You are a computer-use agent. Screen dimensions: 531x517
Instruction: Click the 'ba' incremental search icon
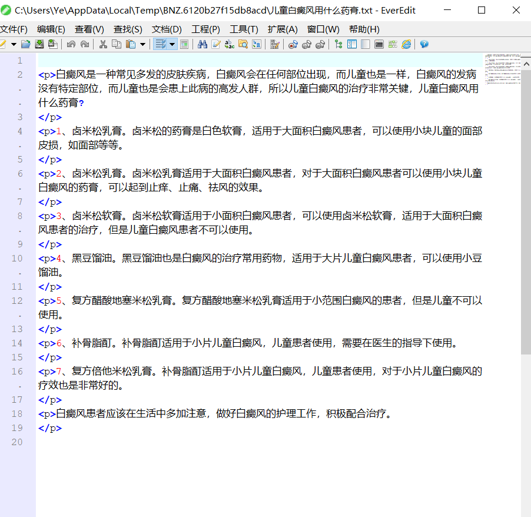pyautogui.click(x=257, y=44)
